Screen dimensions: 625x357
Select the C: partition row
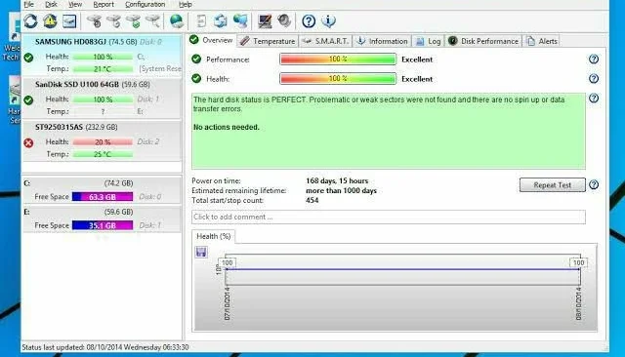[x=102, y=190]
